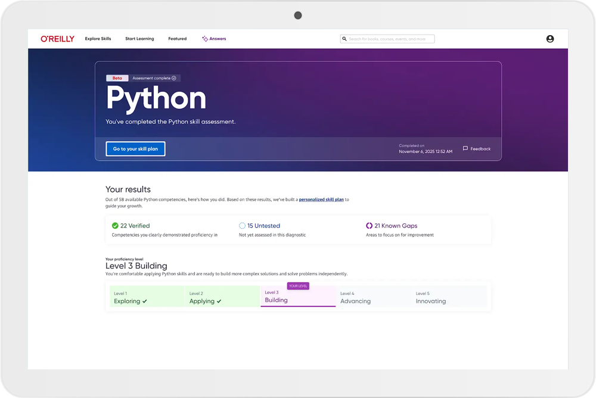Select the Level 1 Exploring segment
Image resolution: width=596 pixels, height=398 pixels.
[x=147, y=297]
